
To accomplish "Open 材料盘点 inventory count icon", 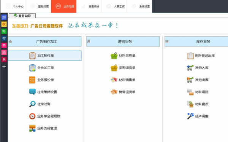I will tap(190, 104).
